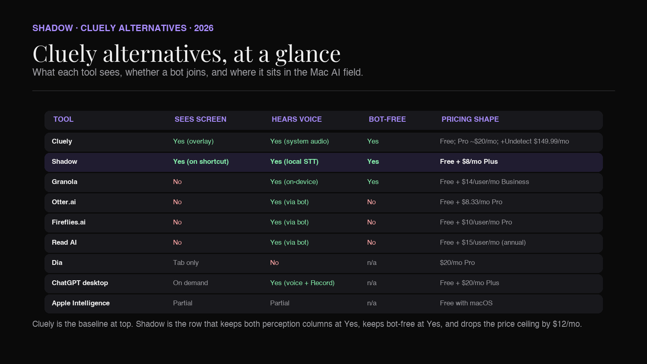Click Sees Screen 'No' in Granola row
Screen dimensions: 647x364
click(x=178, y=182)
